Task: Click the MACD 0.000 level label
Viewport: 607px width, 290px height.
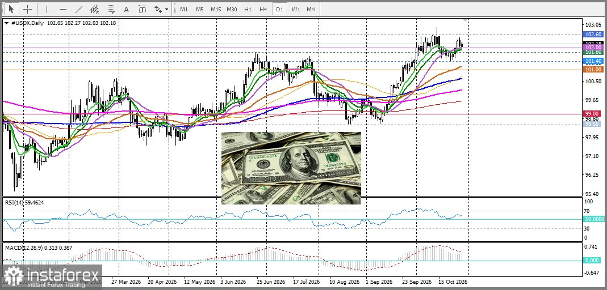Action: click(x=593, y=261)
